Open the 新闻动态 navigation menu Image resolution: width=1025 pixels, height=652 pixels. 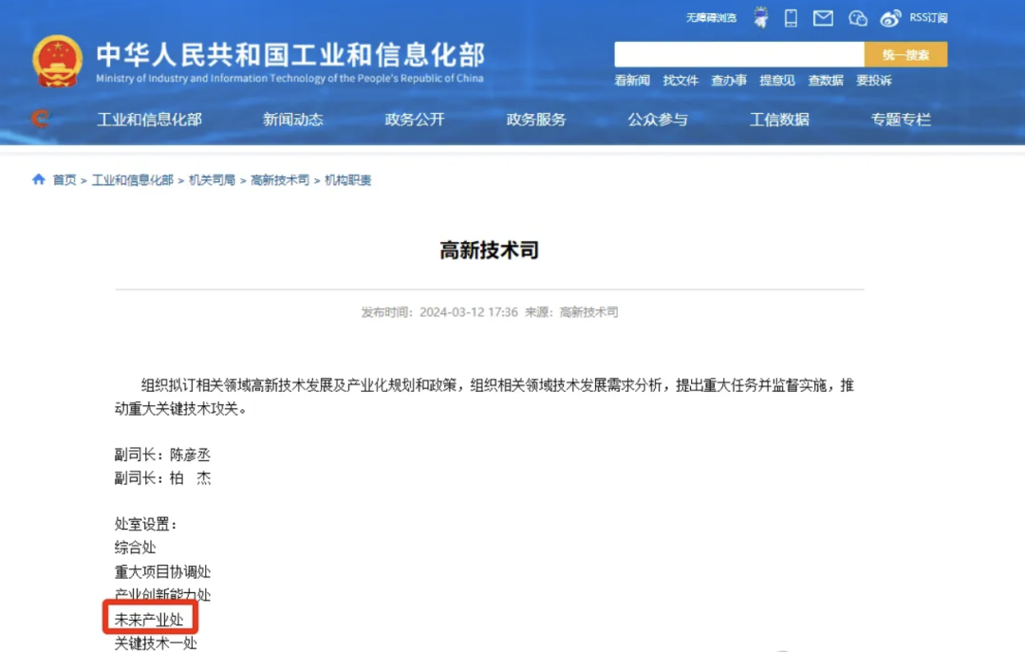pos(293,120)
